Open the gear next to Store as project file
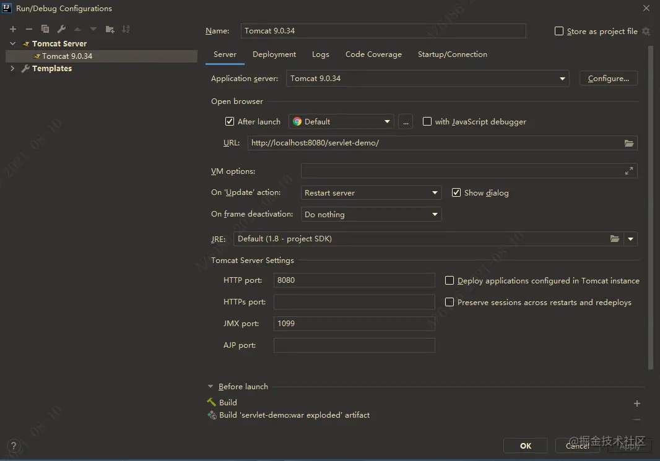Image resolution: width=660 pixels, height=461 pixels. click(x=646, y=31)
